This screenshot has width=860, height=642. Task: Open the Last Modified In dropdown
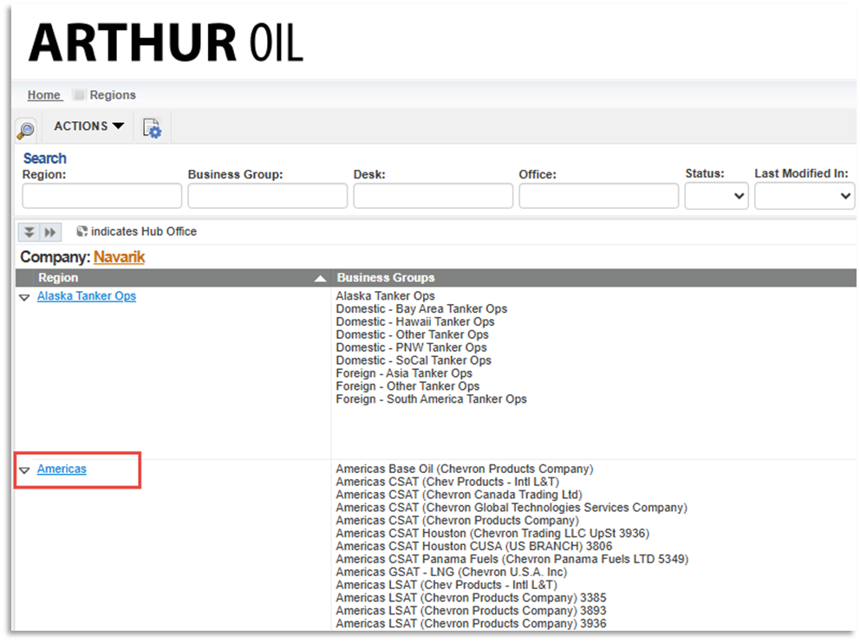(x=805, y=197)
